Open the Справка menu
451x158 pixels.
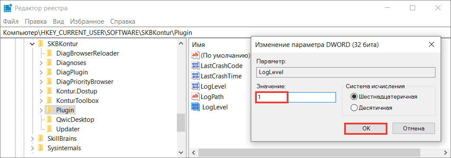tap(123, 22)
